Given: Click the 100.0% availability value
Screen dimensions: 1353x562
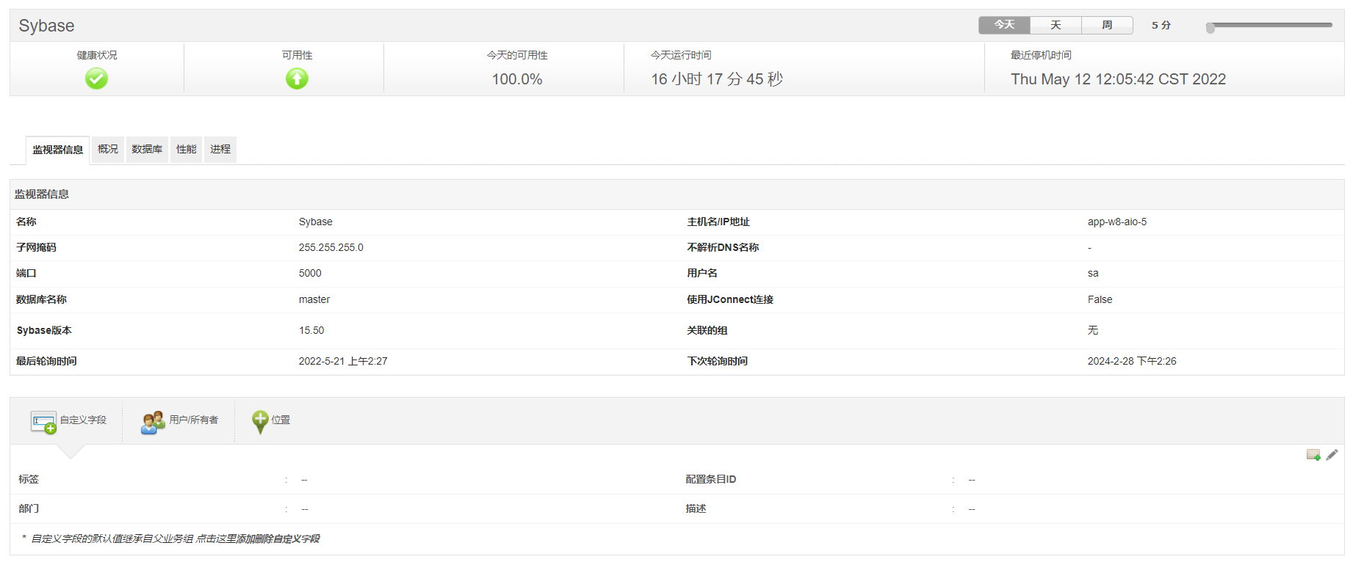Looking at the screenshot, I should 517,79.
